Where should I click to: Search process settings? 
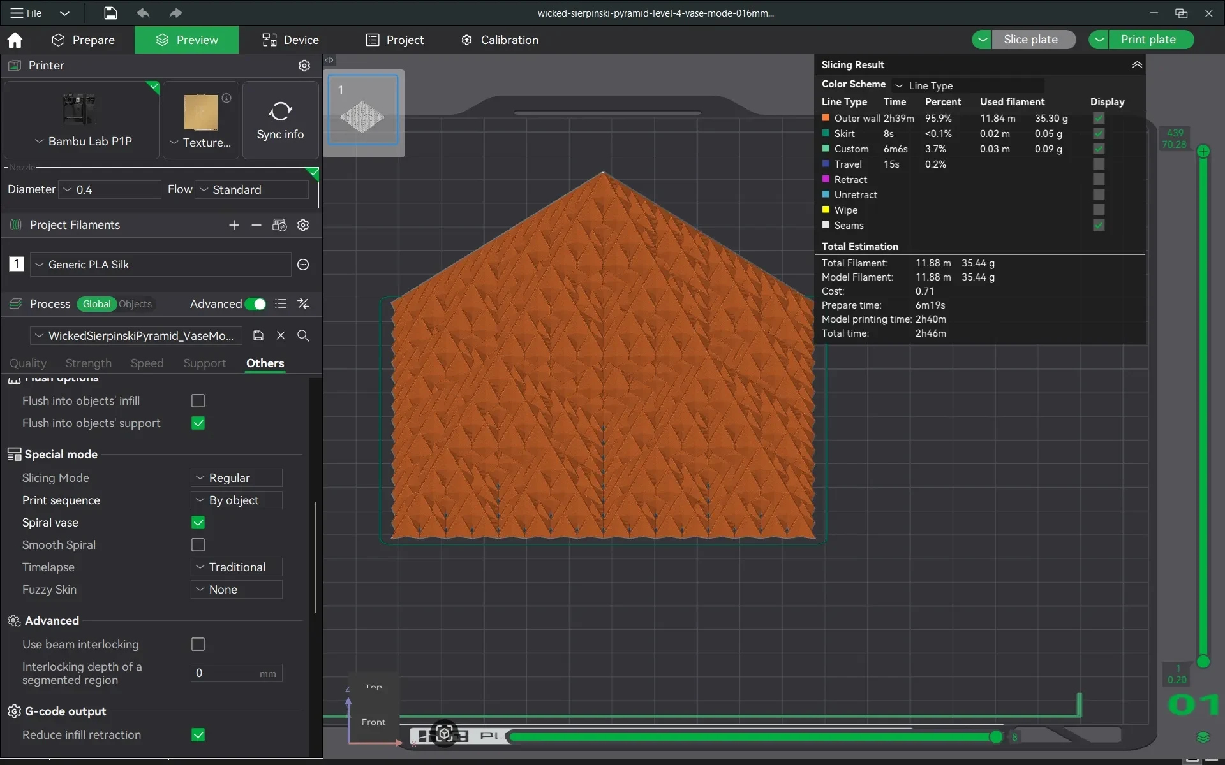(303, 335)
